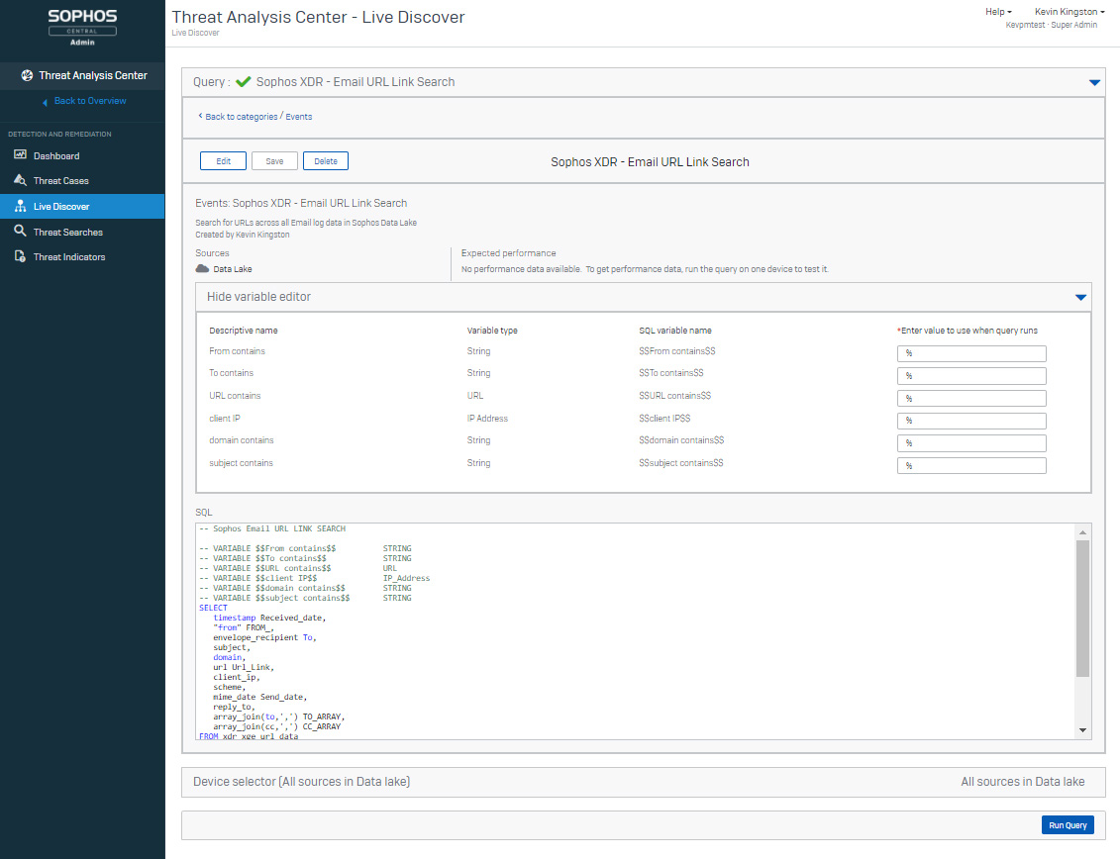Click the Data Lake cloud icon
1120x859 pixels.
pyautogui.click(x=202, y=269)
